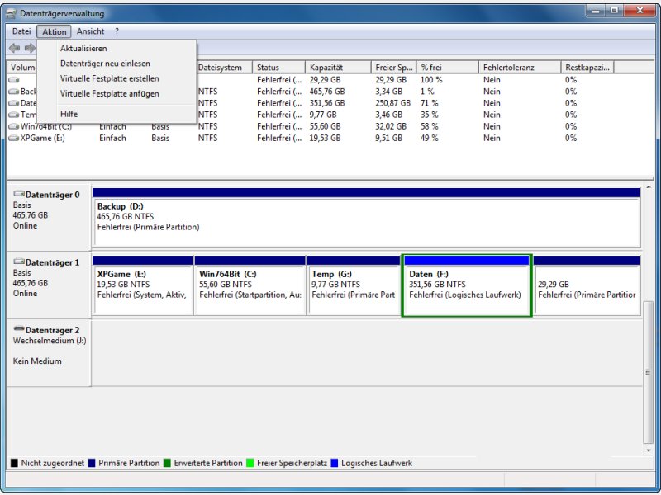Click scroll up arrow of disk pane
Image resolution: width=661 pixels, height=495 pixels.
649,187
